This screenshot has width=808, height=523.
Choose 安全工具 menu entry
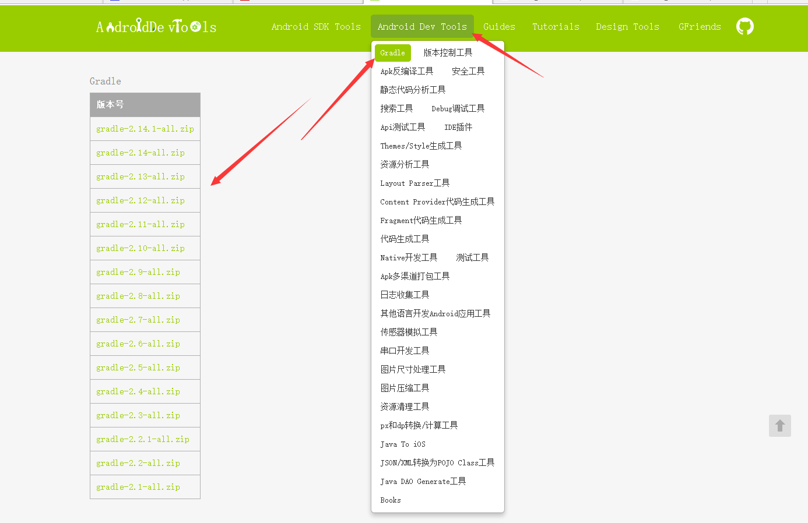(x=468, y=72)
